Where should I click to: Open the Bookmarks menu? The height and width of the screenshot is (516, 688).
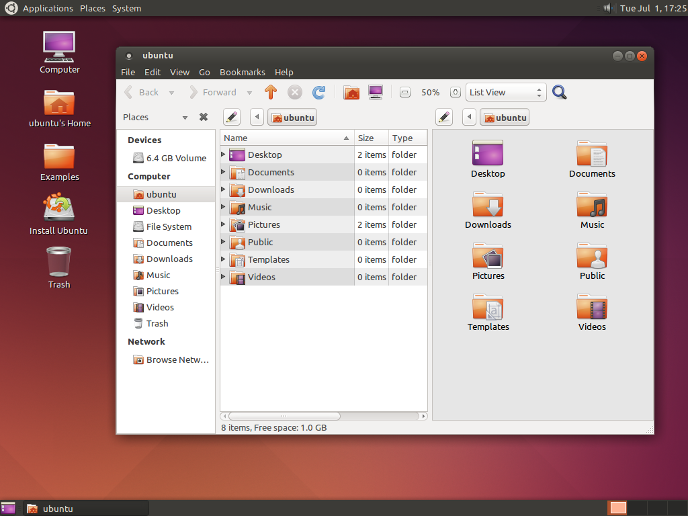[242, 72]
